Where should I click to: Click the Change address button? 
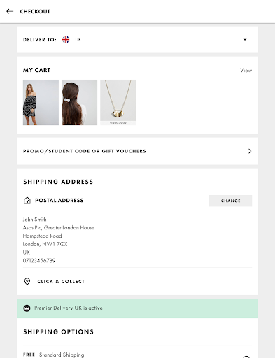(x=230, y=201)
